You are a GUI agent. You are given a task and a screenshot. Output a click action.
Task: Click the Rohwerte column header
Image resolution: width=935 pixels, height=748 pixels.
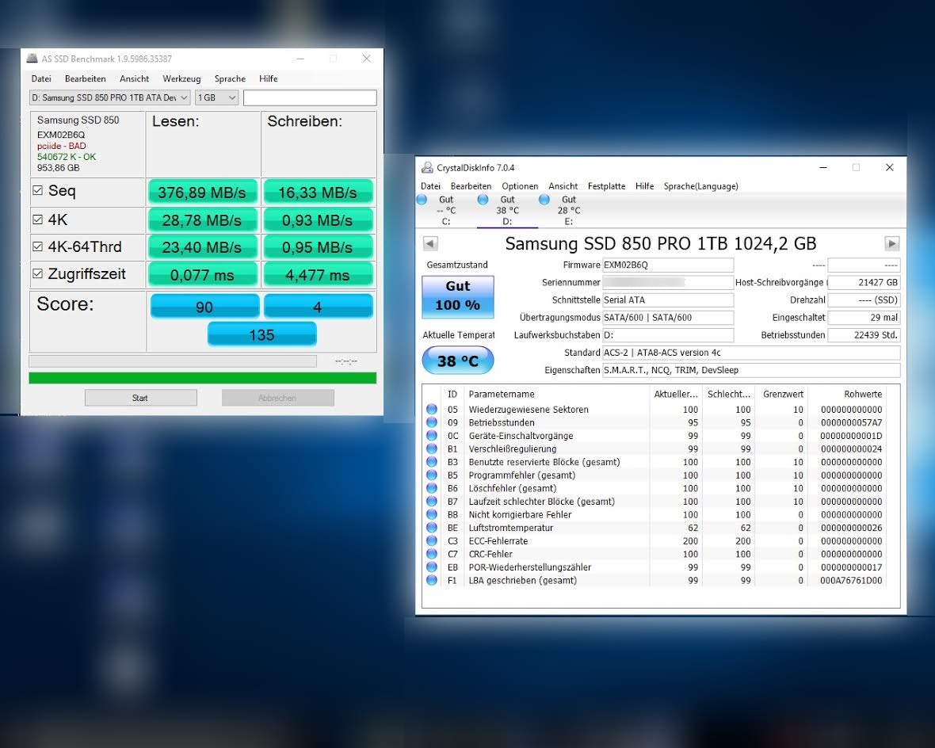(847, 394)
